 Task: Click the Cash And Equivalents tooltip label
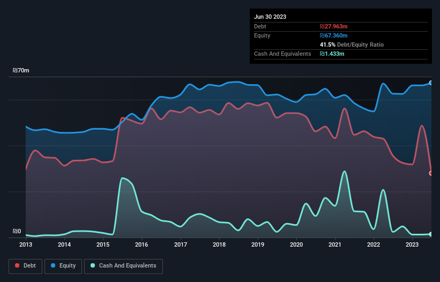(x=282, y=54)
